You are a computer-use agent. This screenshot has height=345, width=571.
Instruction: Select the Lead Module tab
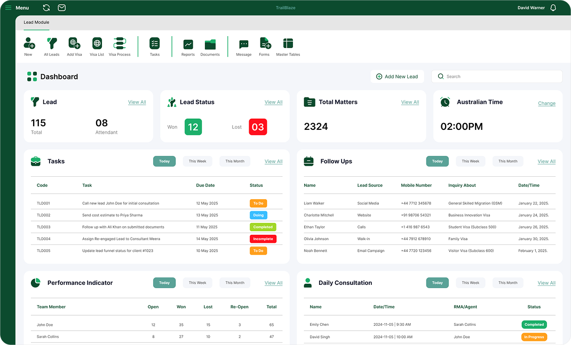[x=36, y=22]
